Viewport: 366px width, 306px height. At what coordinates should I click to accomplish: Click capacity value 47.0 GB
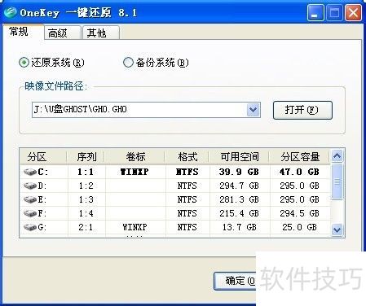pyautogui.click(x=299, y=172)
